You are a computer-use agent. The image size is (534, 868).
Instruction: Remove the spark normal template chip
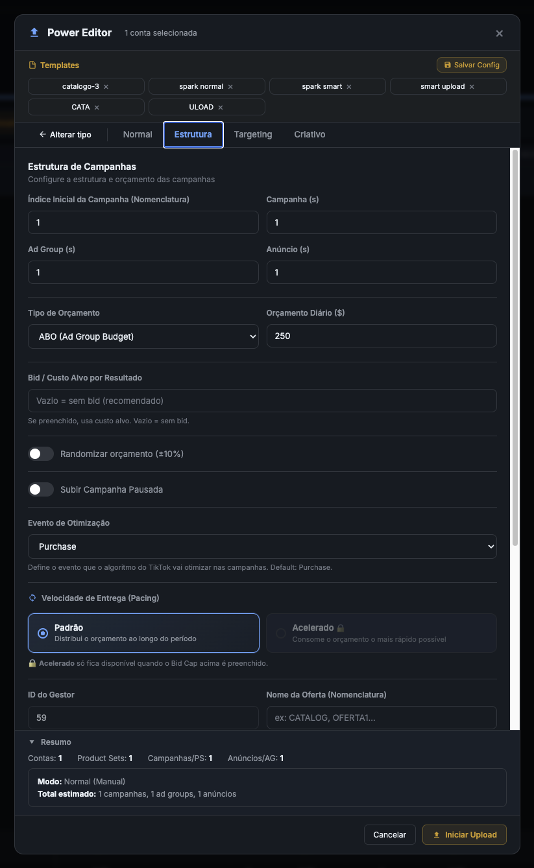(230, 87)
